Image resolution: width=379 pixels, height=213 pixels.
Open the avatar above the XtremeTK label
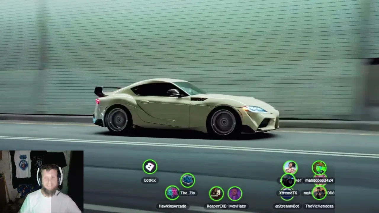pyautogui.click(x=288, y=180)
